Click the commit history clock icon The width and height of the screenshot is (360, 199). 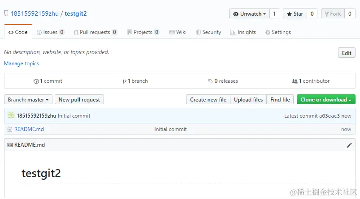tap(36, 81)
